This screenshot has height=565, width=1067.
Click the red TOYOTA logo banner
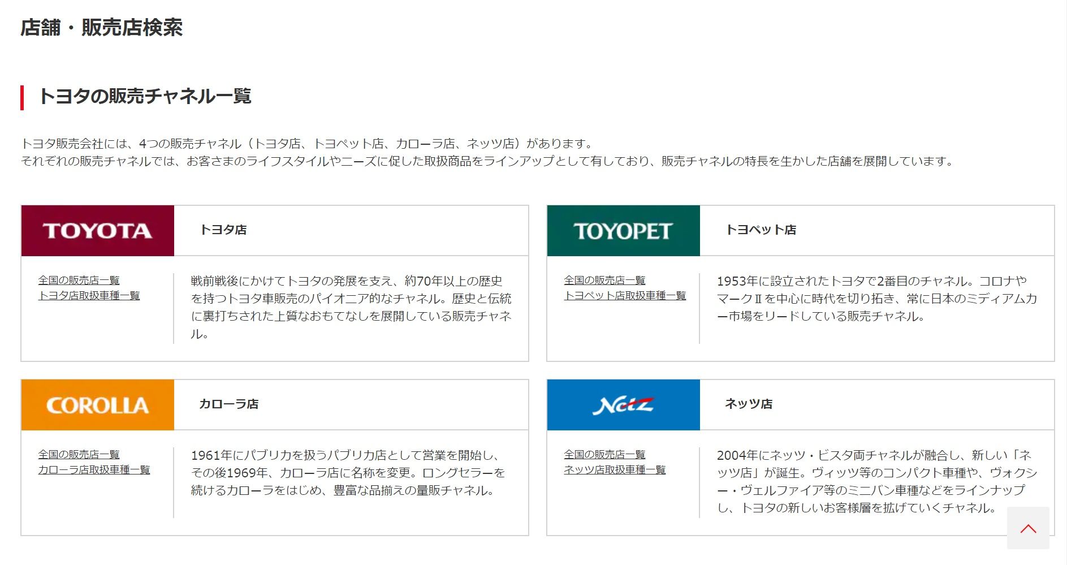click(97, 231)
